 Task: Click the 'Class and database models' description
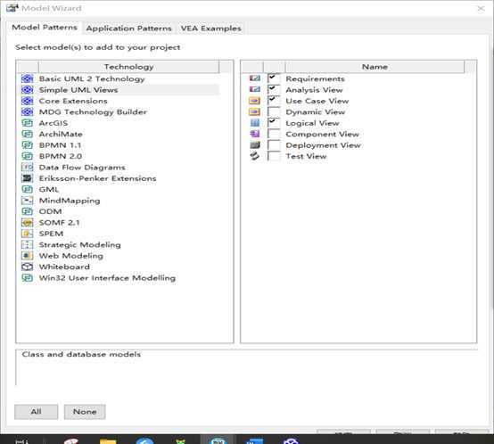click(81, 354)
